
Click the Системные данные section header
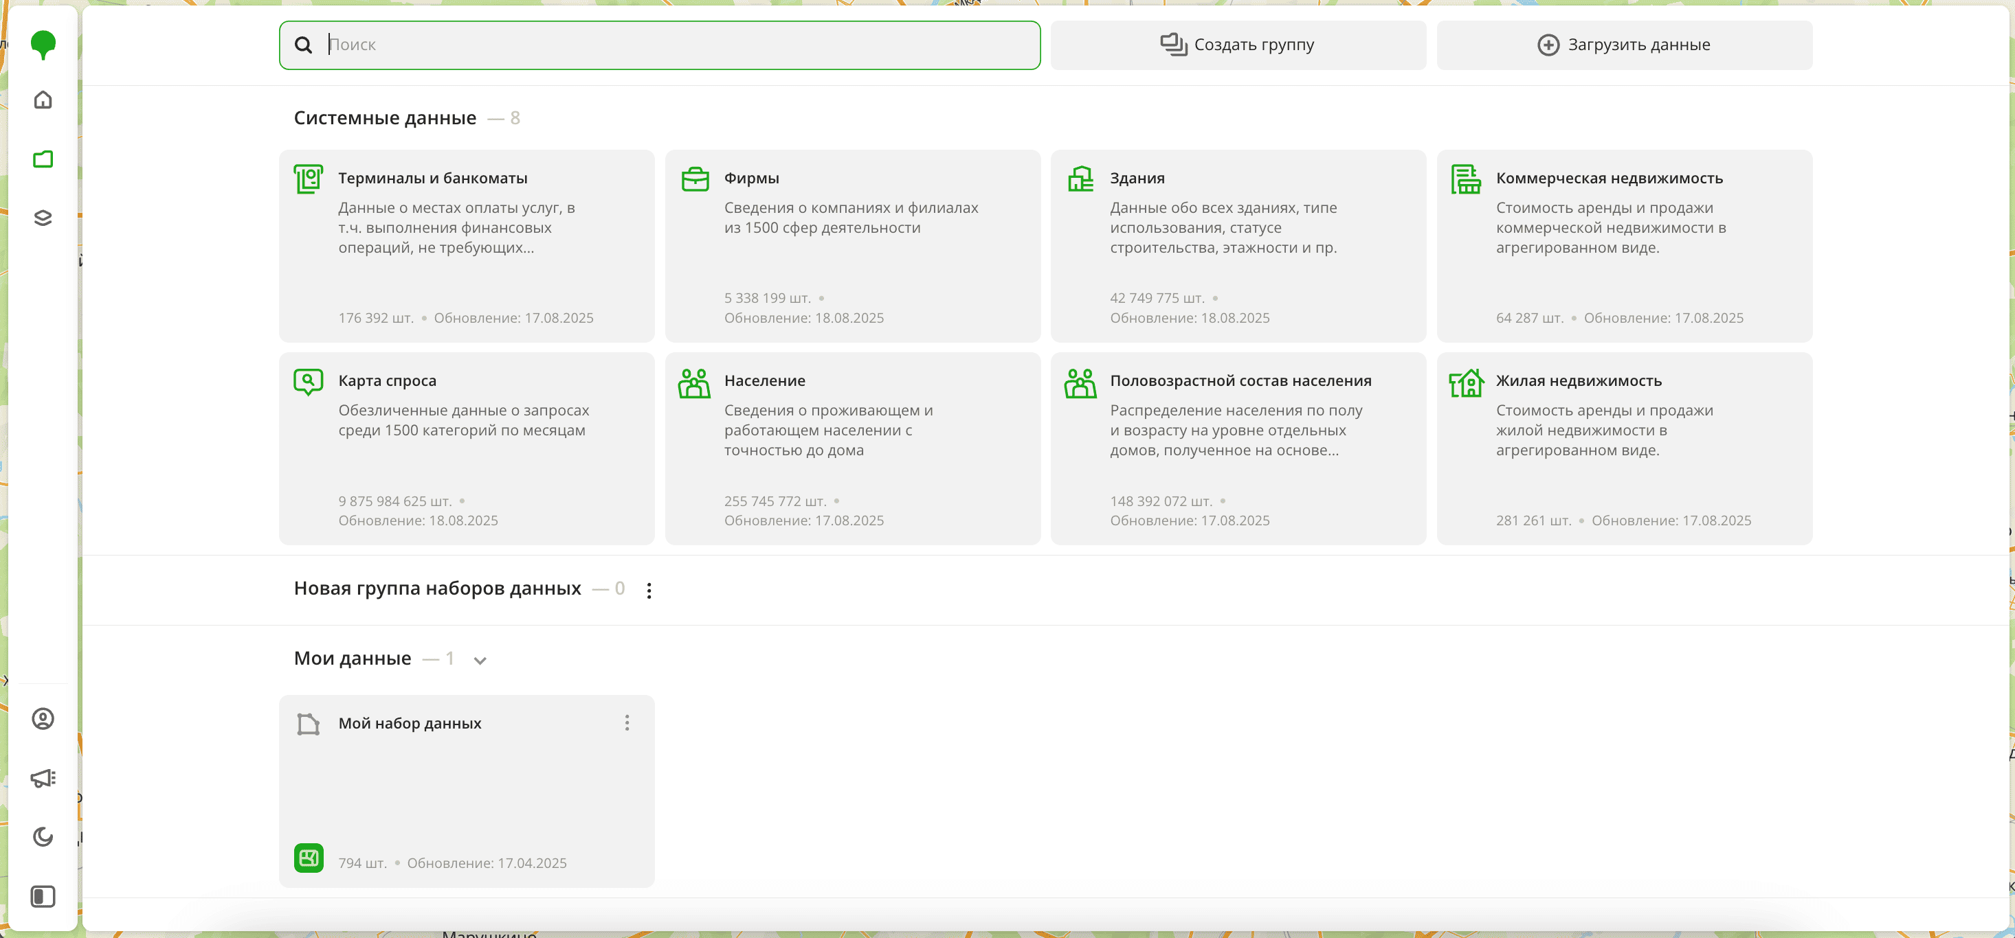(x=385, y=118)
